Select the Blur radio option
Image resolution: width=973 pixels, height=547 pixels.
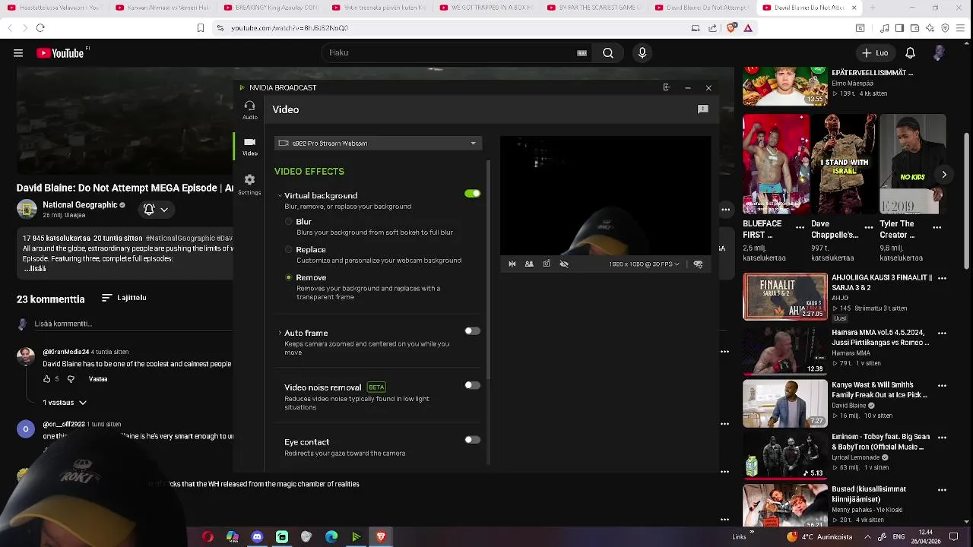point(289,222)
